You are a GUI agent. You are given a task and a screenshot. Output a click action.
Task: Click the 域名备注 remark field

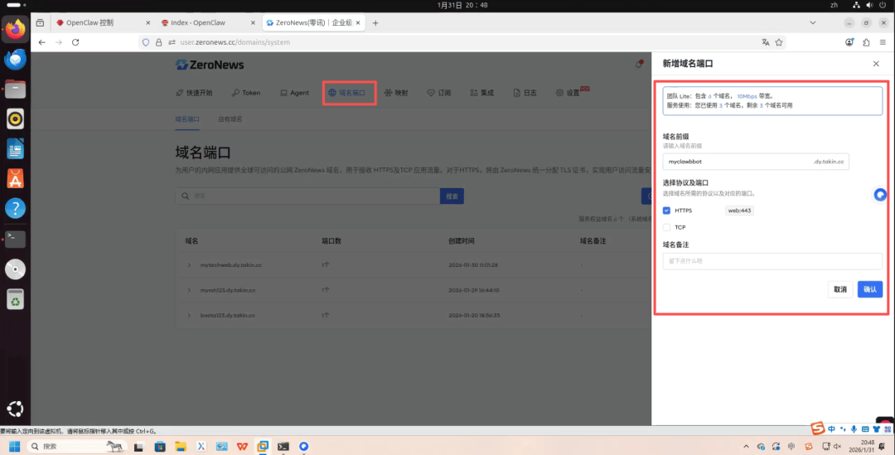(772, 261)
